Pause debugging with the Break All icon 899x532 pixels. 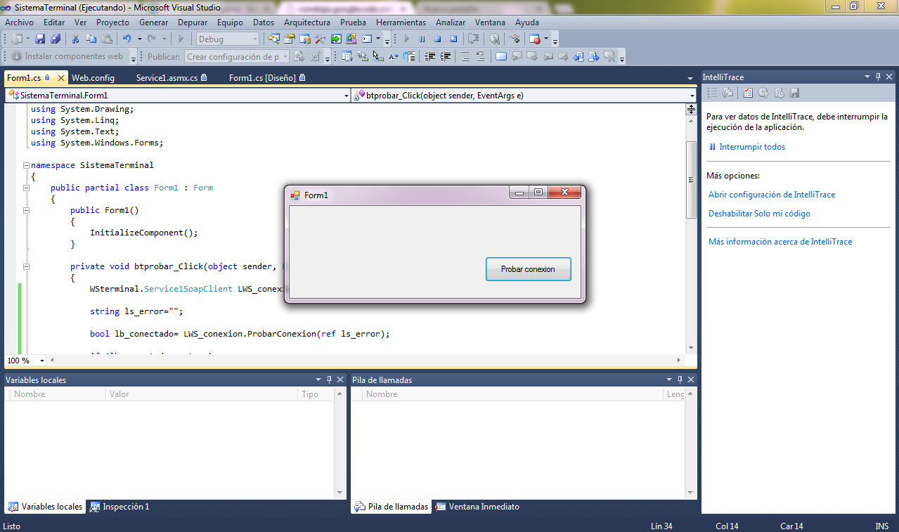tap(422, 39)
